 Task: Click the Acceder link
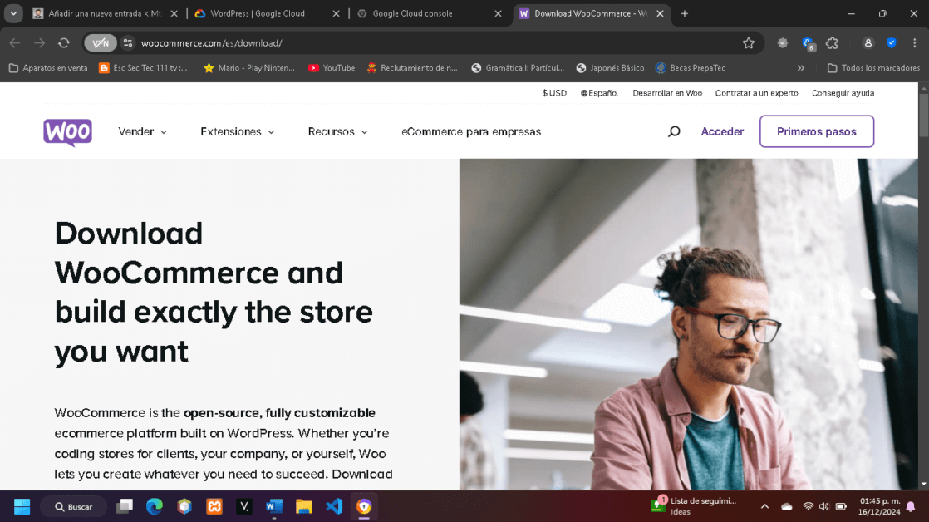722,131
